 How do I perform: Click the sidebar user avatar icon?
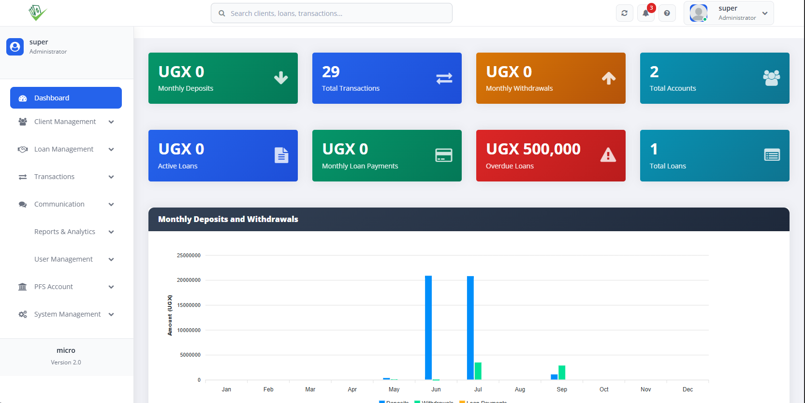click(x=15, y=47)
